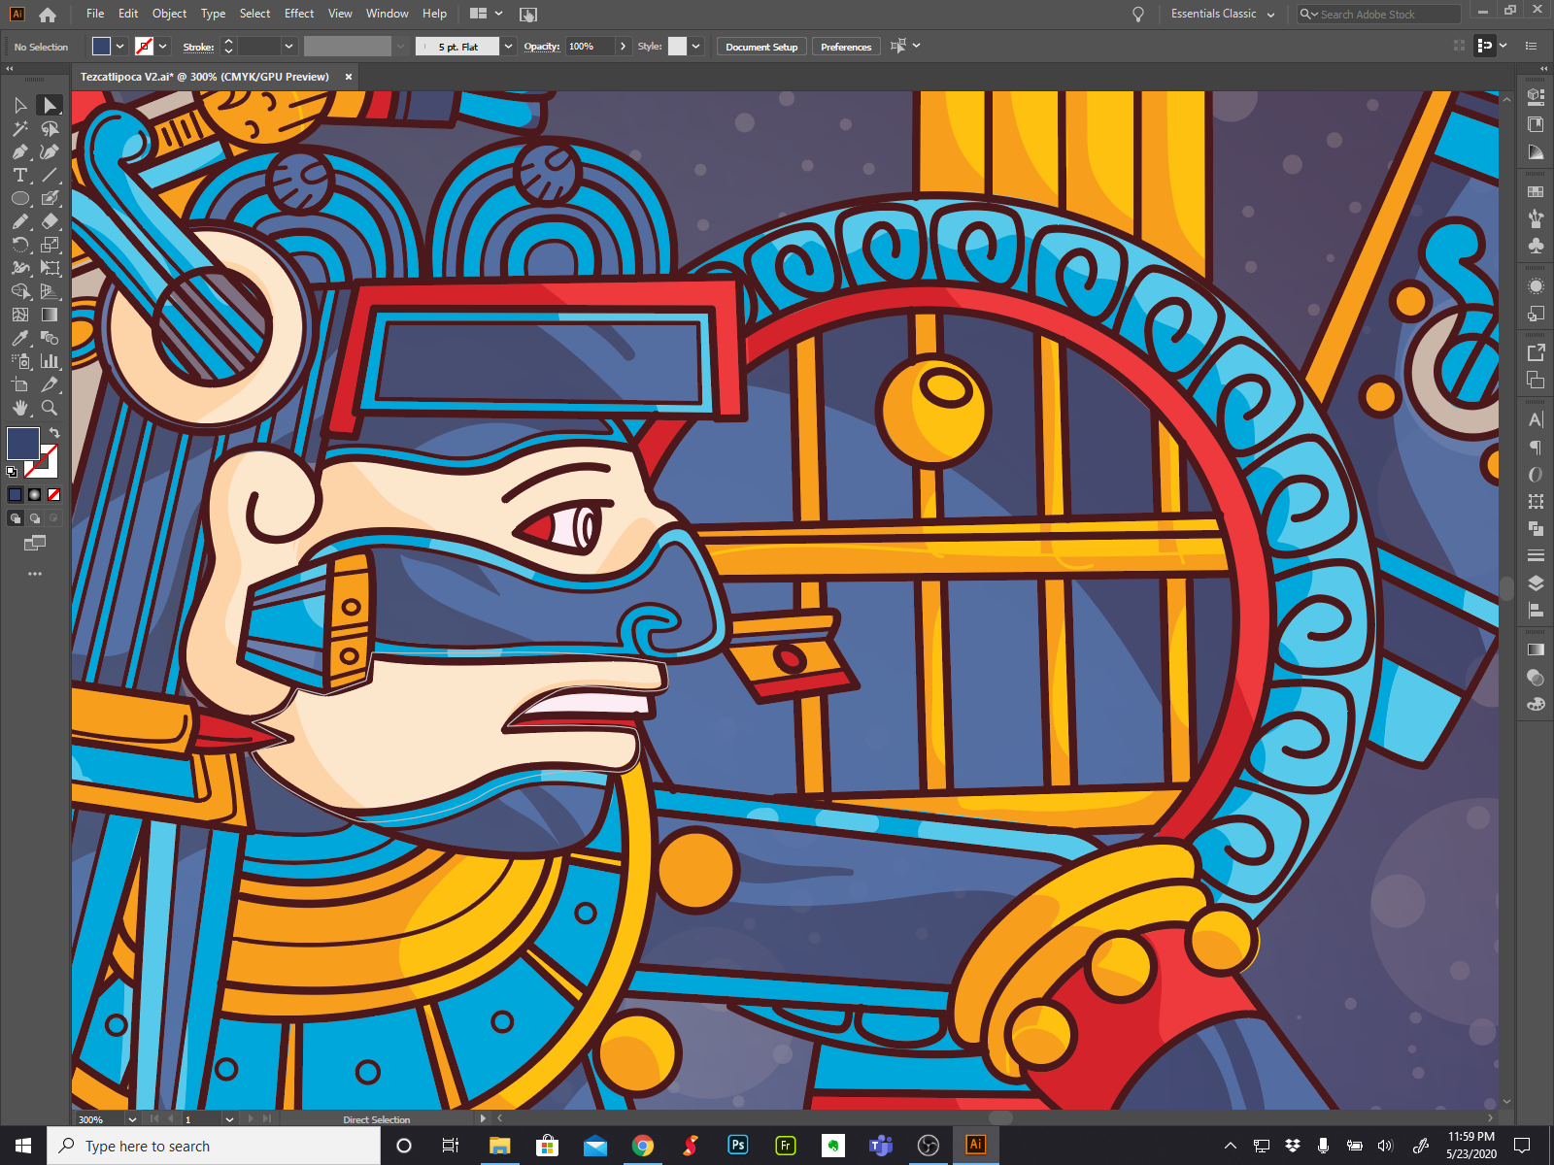
Task: Open Essentials Classic workspace switcher
Action: pyautogui.click(x=1223, y=14)
